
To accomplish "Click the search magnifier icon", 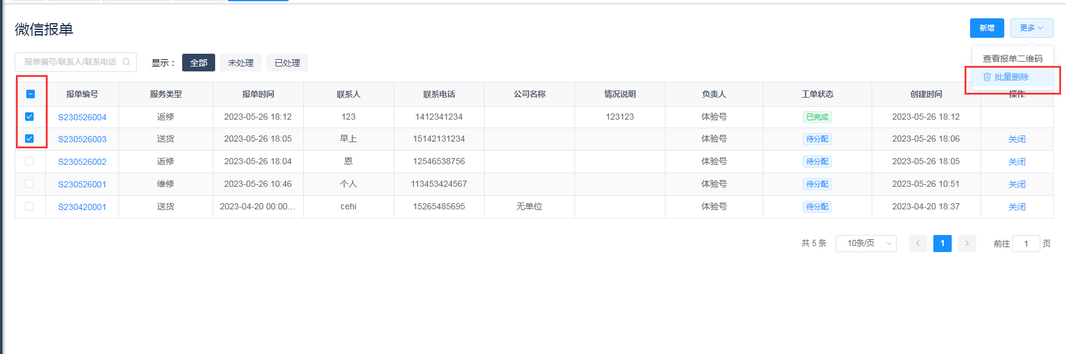I will point(127,62).
